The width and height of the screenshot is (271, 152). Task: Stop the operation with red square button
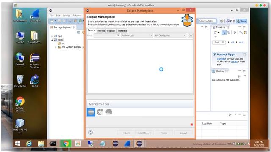click(x=191, y=125)
